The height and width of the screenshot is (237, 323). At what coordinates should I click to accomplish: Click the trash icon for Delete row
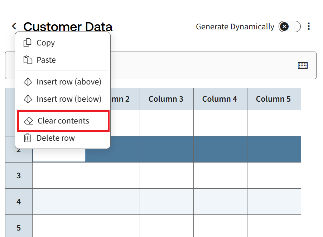[28, 138]
